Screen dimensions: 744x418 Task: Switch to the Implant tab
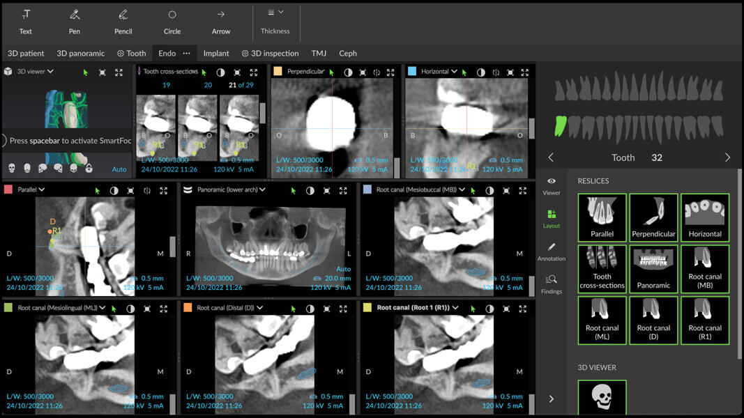pos(216,53)
